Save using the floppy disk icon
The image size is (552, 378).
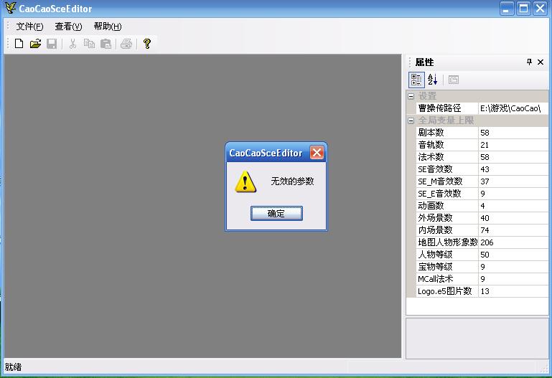52,44
